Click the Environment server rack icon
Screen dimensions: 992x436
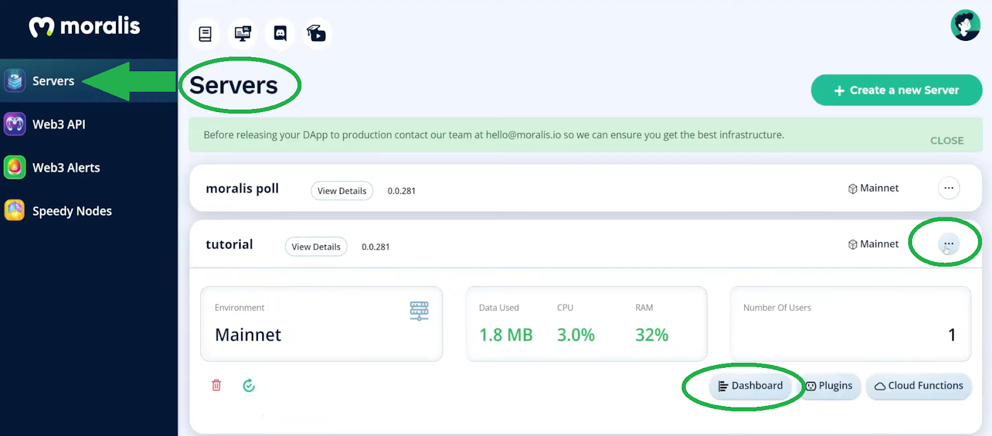419,310
